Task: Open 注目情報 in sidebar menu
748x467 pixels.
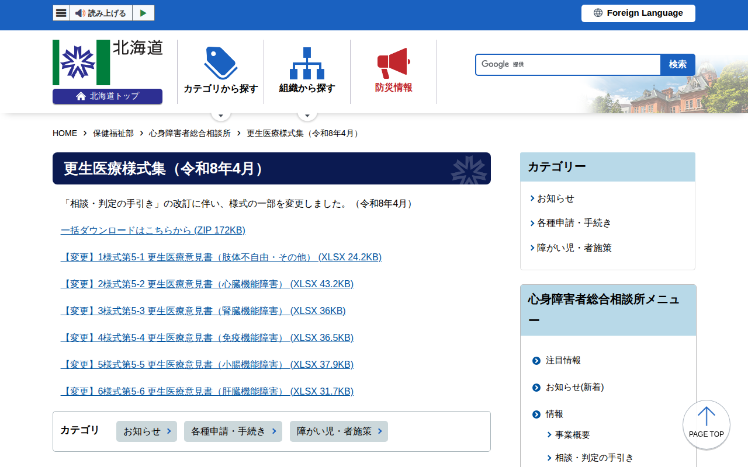Action: click(563, 361)
